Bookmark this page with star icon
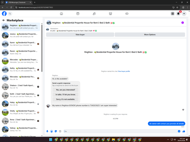 coord(177,8)
